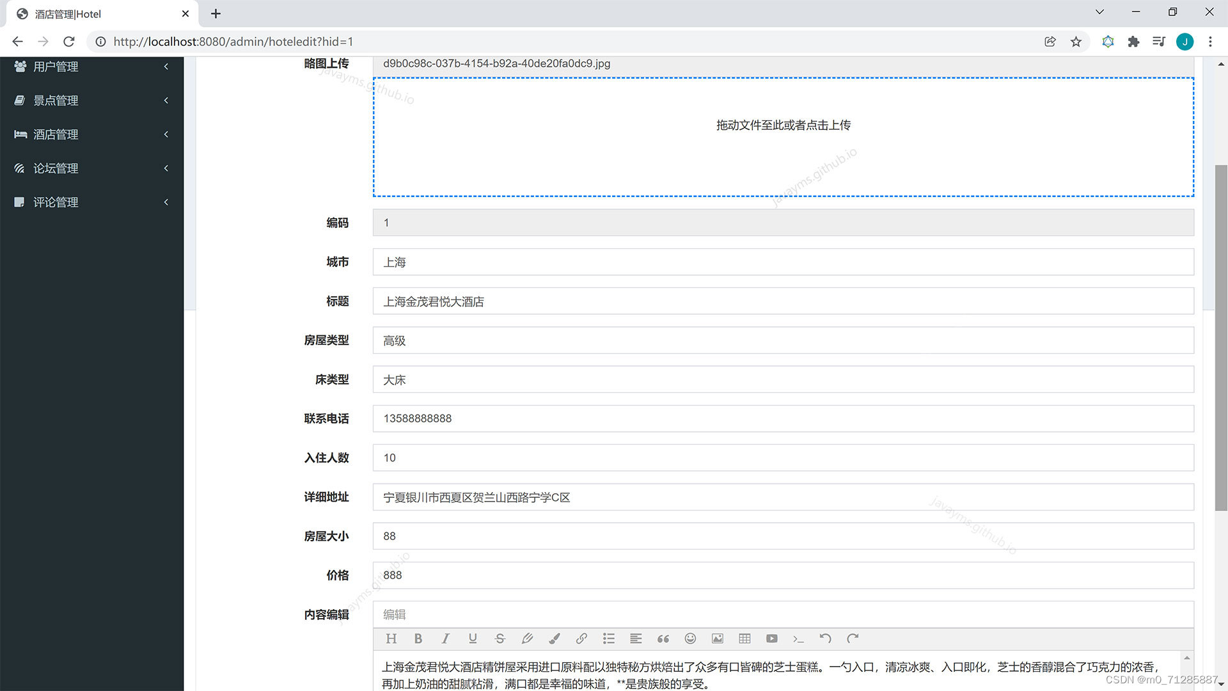Click the 入住人数 field containing 10
The width and height of the screenshot is (1228, 691).
tap(783, 458)
